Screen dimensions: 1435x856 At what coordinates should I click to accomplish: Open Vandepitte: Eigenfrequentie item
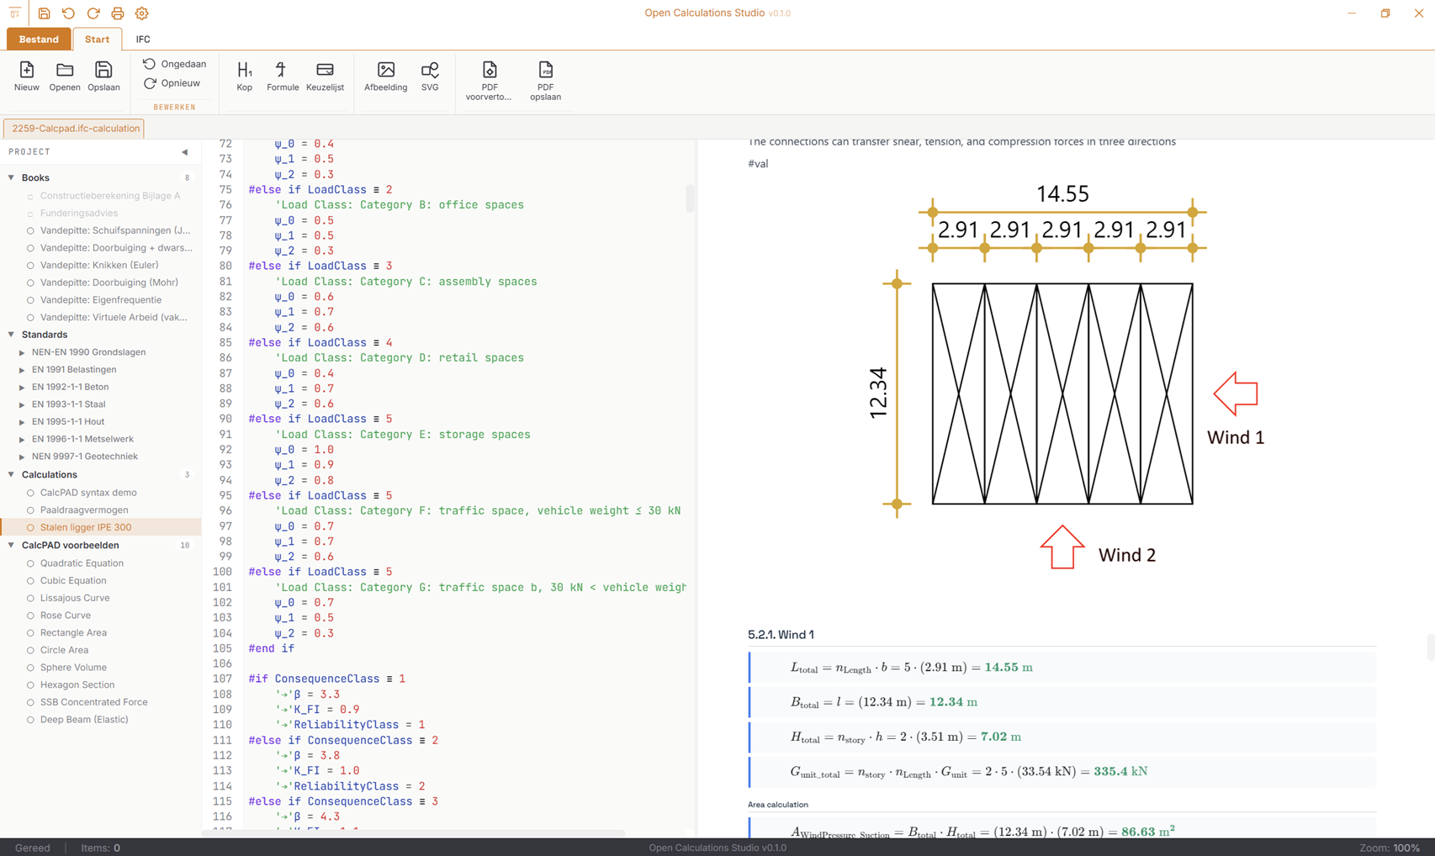[x=101, y=300]
